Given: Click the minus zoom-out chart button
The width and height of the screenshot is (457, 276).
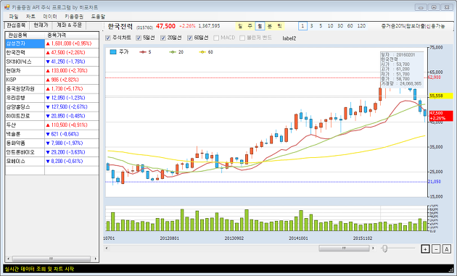Looking at the screenshot, I should (436, 249).
